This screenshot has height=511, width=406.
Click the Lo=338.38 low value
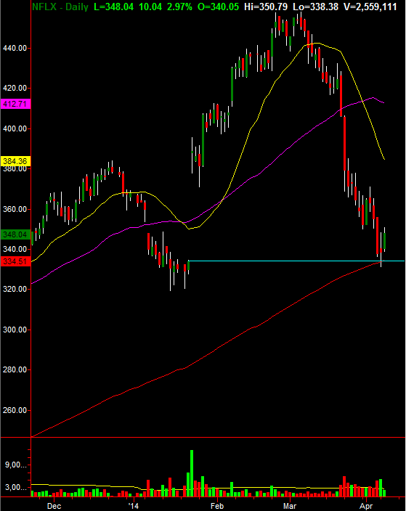tap(316, 7)
